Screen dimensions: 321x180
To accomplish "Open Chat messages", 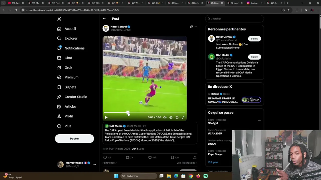I will pos(64,58).
